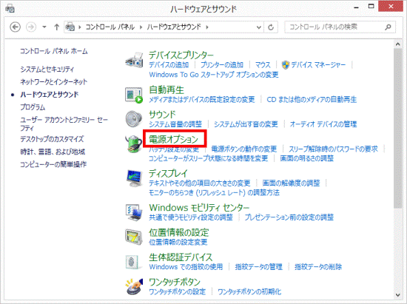Click 画面の明るさの調整 link
407x304 pixels.
[307, 158]
